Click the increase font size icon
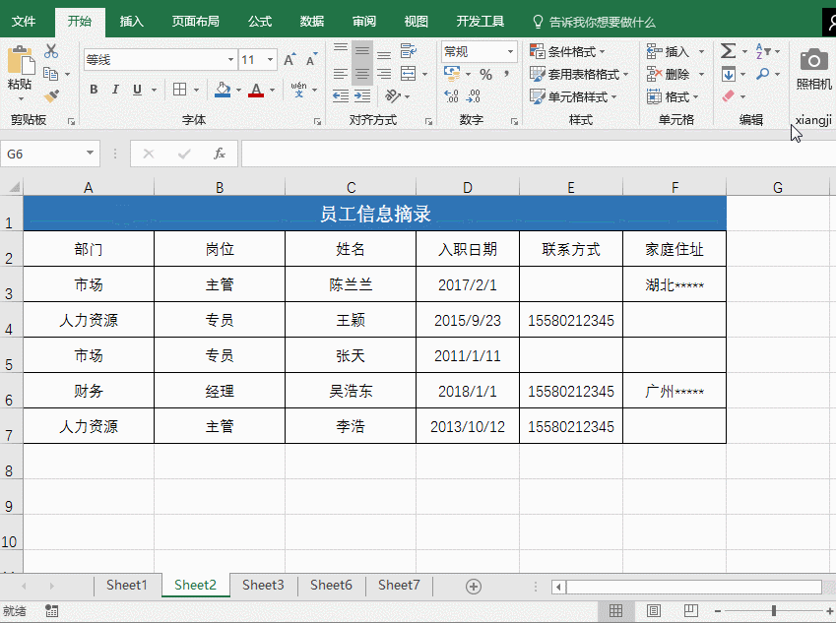 (289, 60)
